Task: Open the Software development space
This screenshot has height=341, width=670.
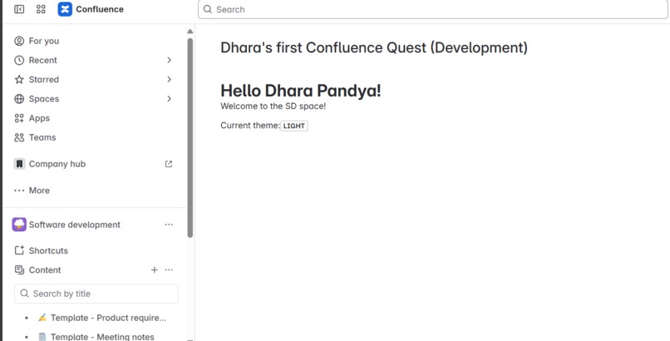Action: [x=75, y=225]
